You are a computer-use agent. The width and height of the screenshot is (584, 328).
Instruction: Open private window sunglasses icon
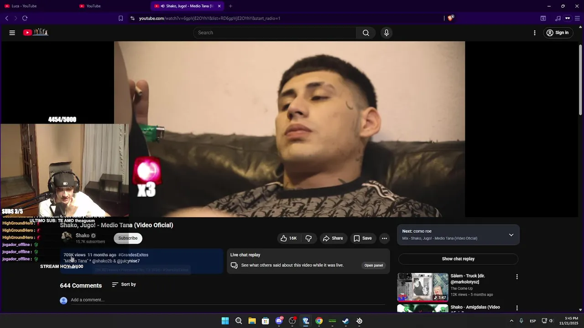click(x=568, y=18)
